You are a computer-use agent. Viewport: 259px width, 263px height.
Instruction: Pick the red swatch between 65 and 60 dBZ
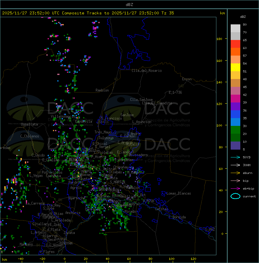click(235, 44)
